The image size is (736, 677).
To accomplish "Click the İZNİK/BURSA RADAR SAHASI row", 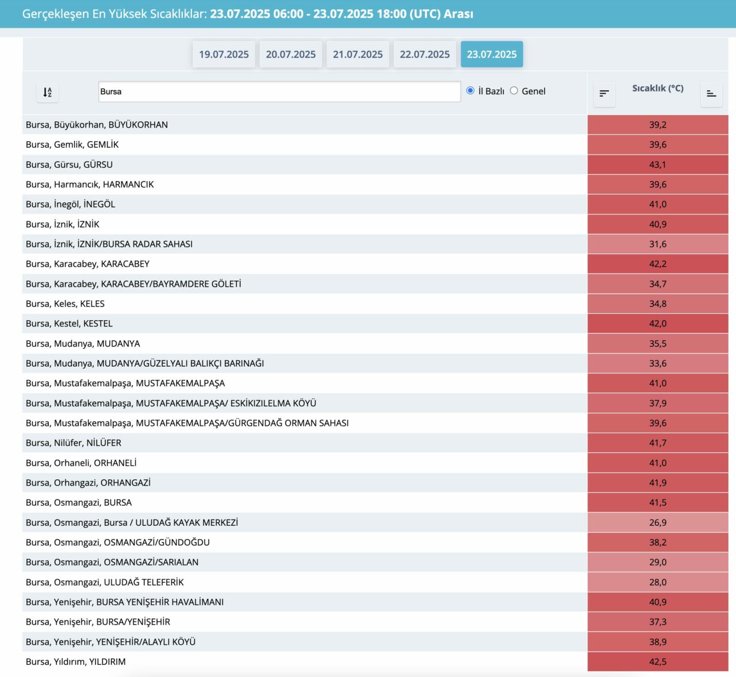I will [109, 244].
